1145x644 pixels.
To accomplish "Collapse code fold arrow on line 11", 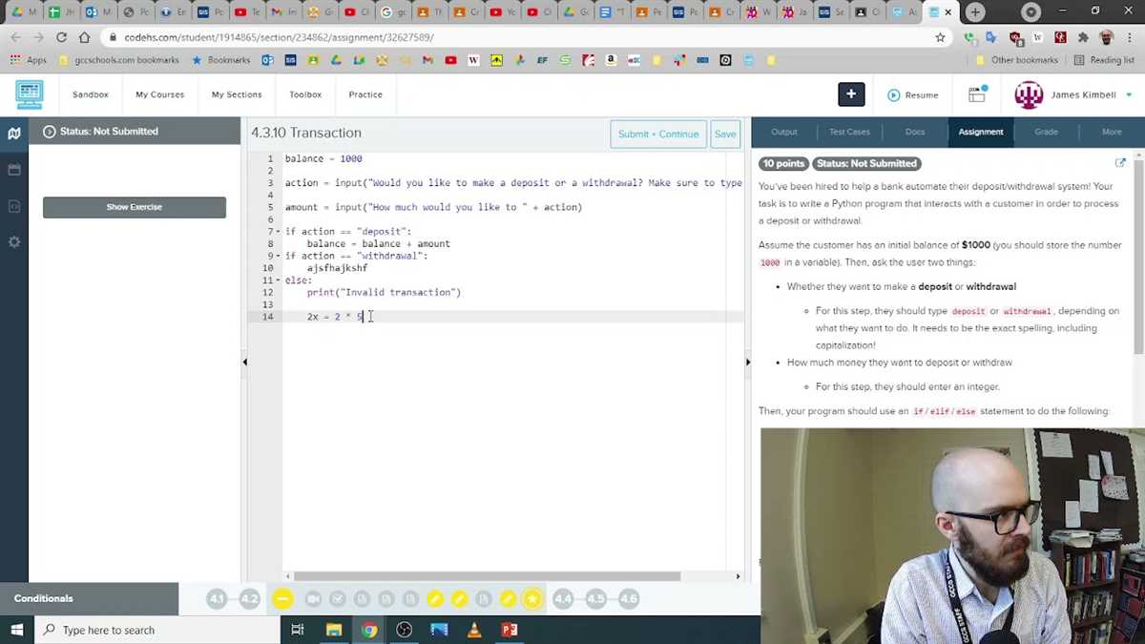I will [278, 280].
